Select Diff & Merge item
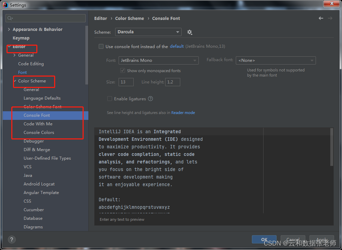The height and width of the screenshot is (250, 342). coord(37,150)
